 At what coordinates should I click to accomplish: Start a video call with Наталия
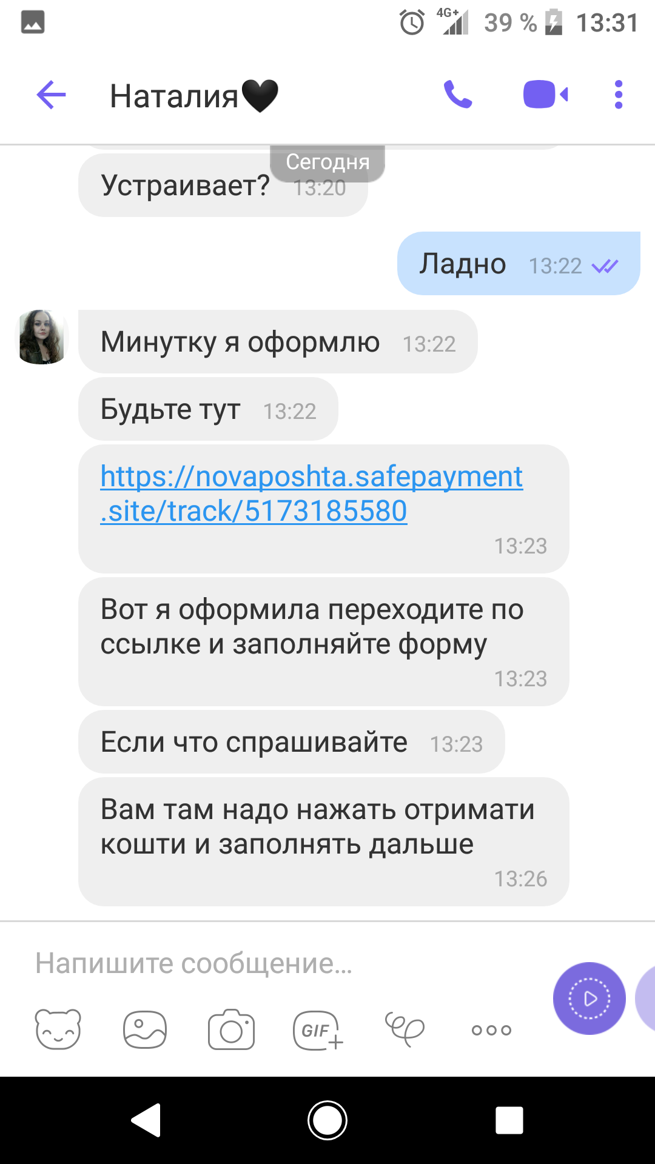tap(545, 95)
